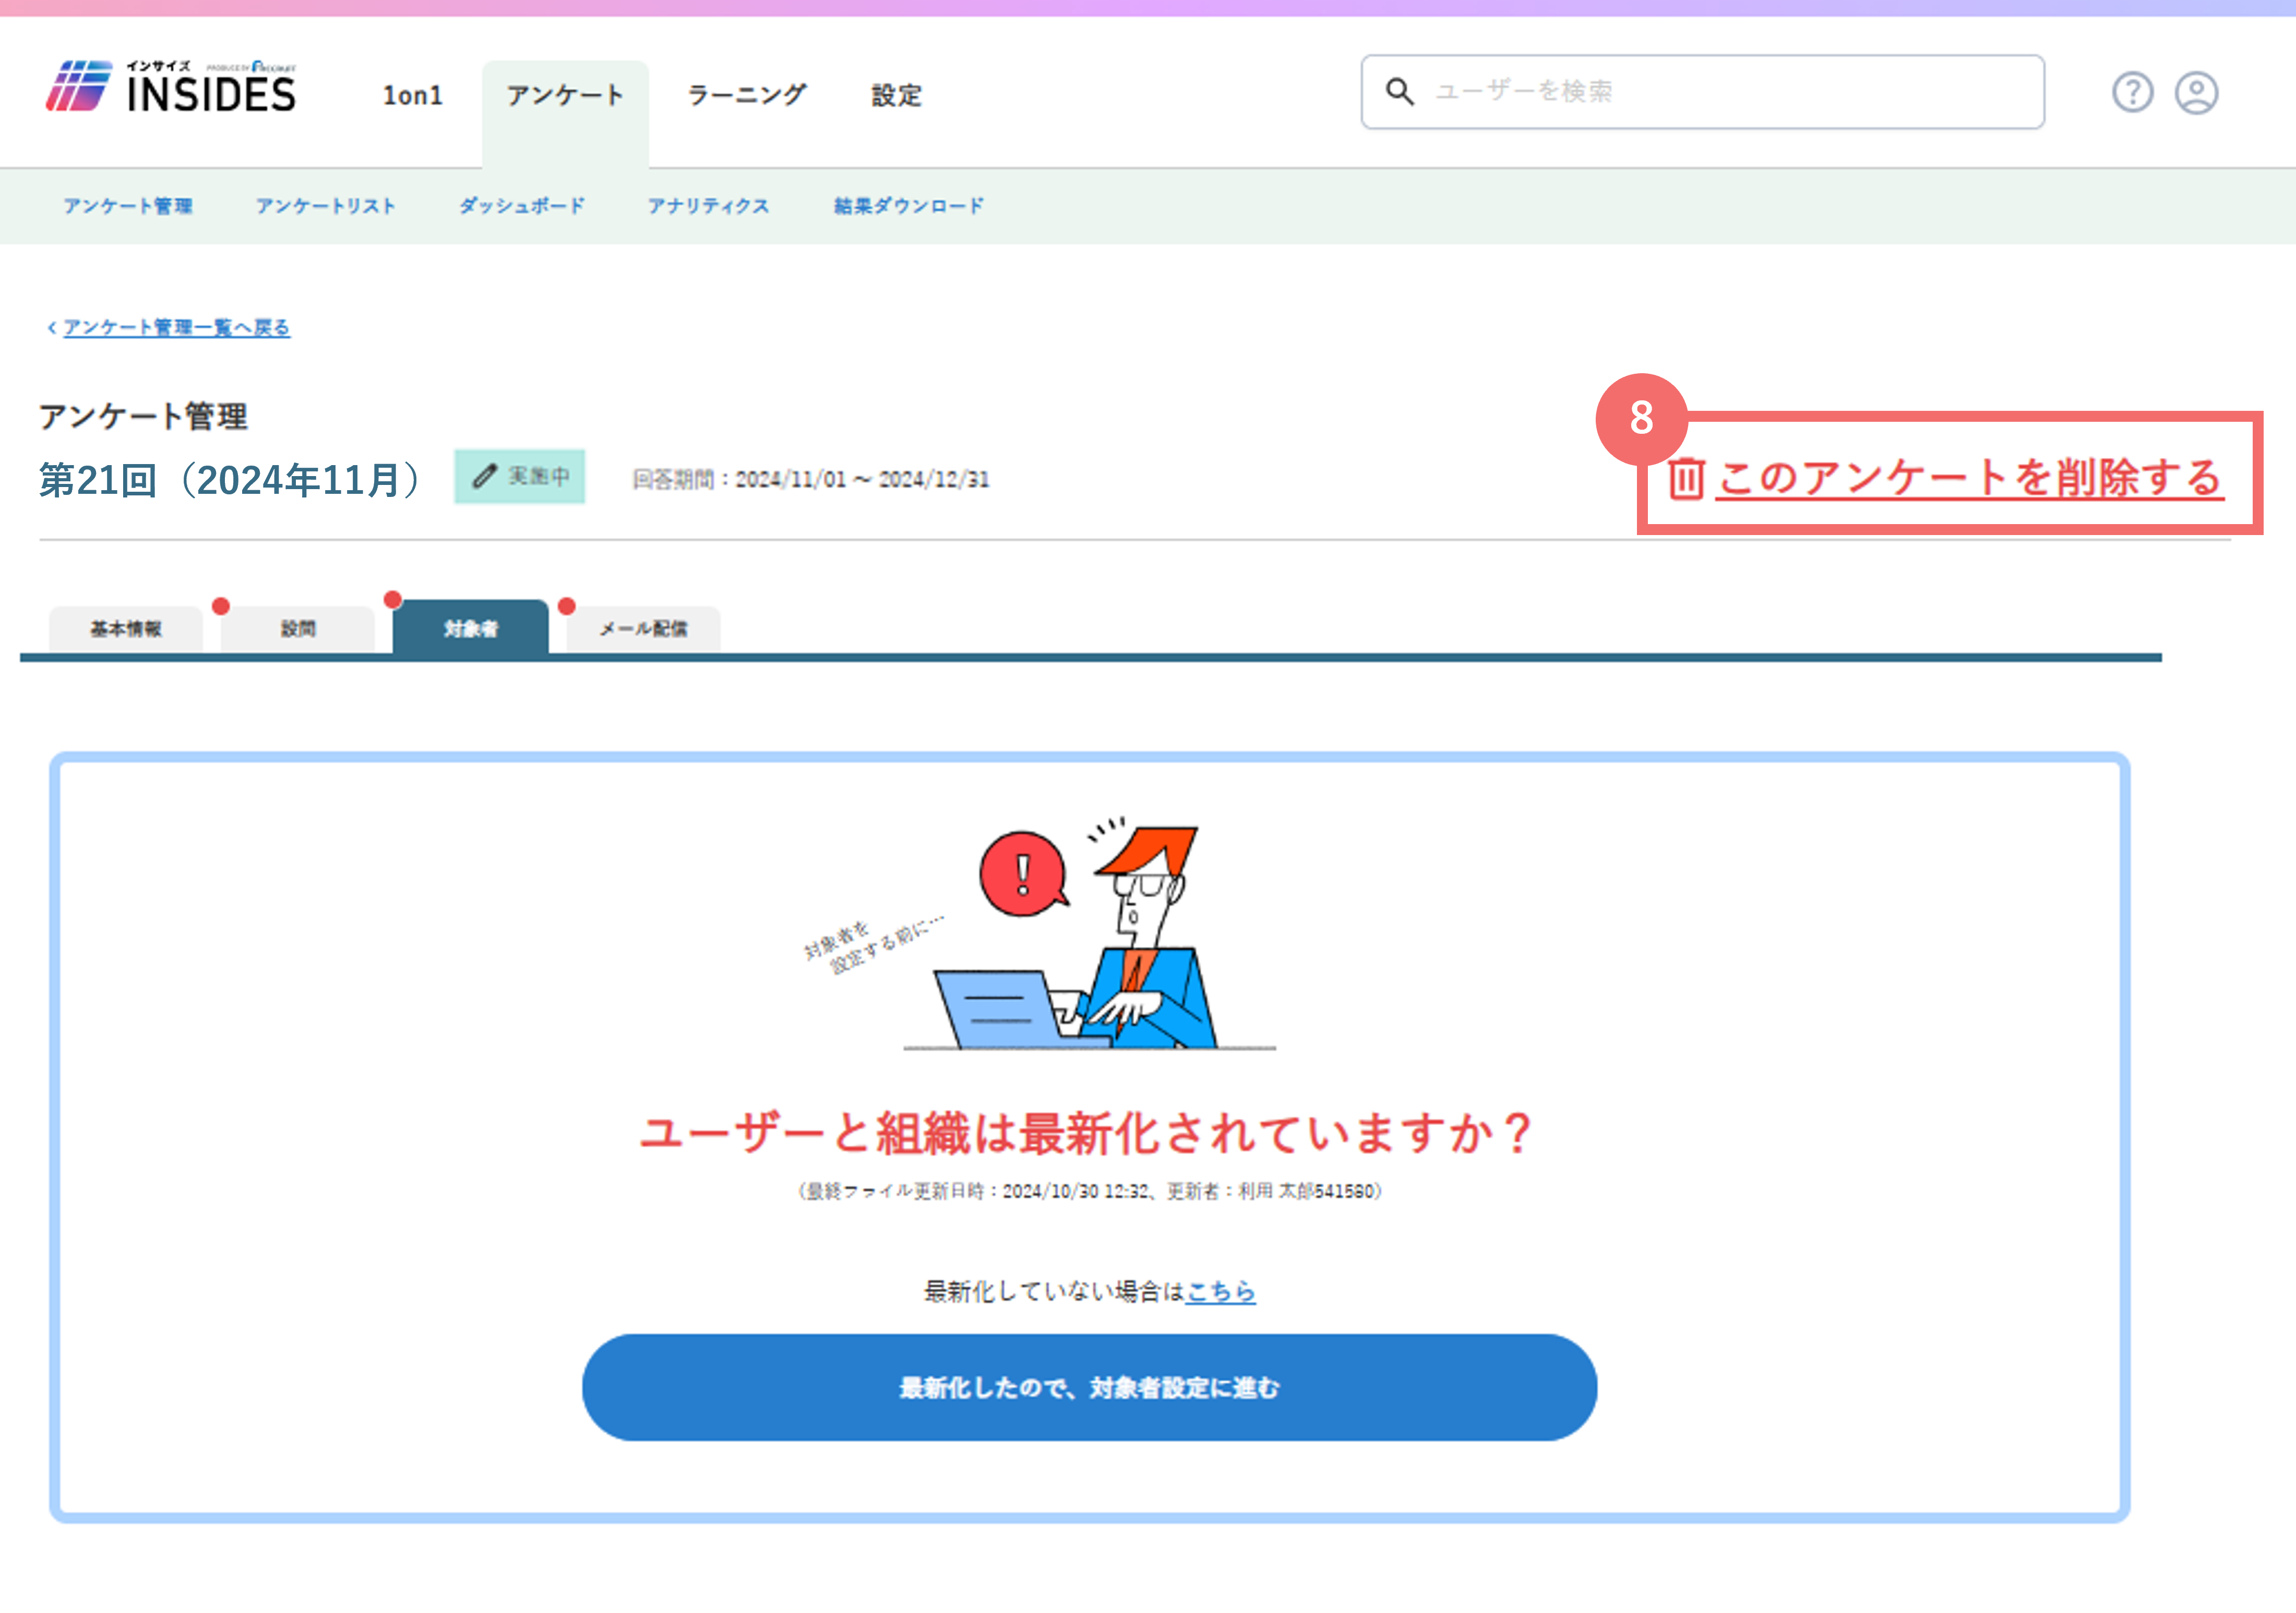Screen dimensions: 2296x1613
Task: Click the trash can delete icon
Action: click(x=1686, y=478)
